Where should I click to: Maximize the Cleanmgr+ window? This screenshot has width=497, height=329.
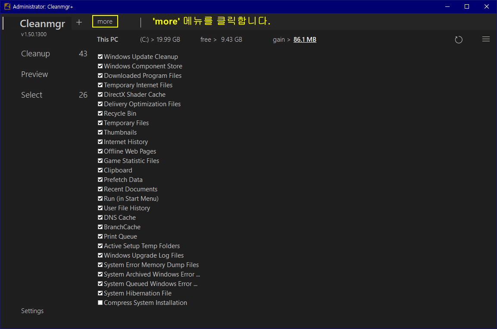467,6
